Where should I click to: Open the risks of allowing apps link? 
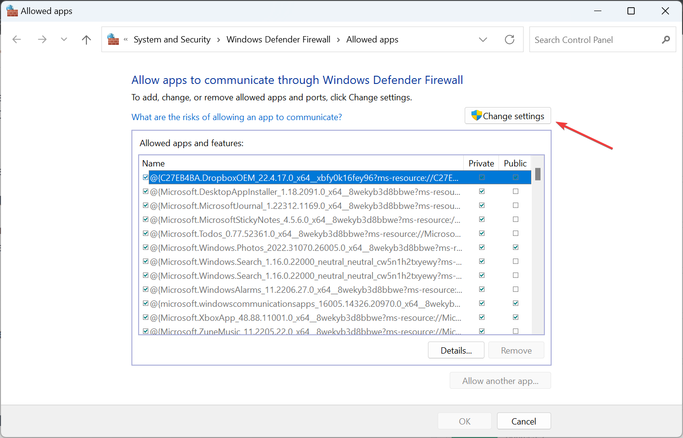[x=237, y=117]
